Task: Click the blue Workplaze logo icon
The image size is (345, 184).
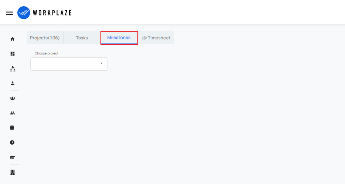Action: tap(24, 13)
